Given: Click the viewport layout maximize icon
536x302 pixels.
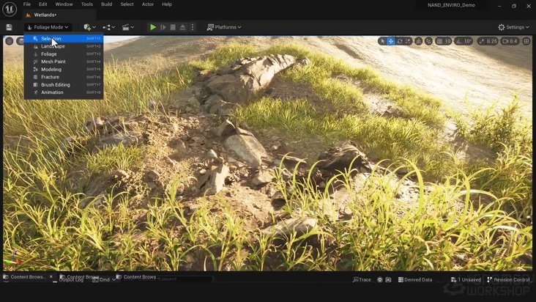Looking at the screenshot, I should click(527, 41).
